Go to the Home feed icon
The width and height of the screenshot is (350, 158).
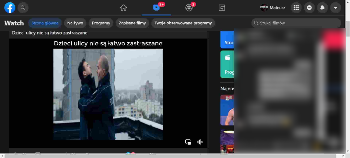click(x=123, y=8)
